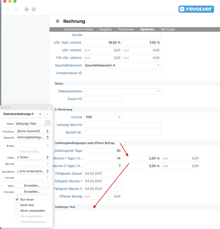This screenshot has width=220, height=229.
Task: Open the Geschäftsbereich dropdown
Action: pos(122,65)
